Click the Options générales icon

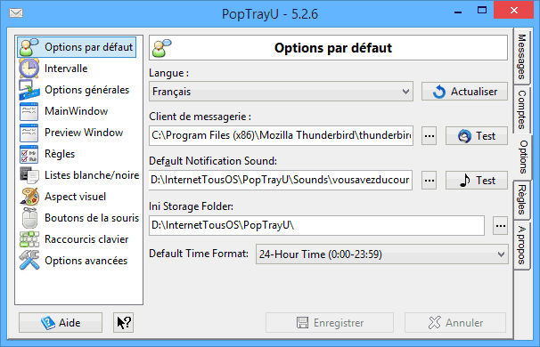29,90
